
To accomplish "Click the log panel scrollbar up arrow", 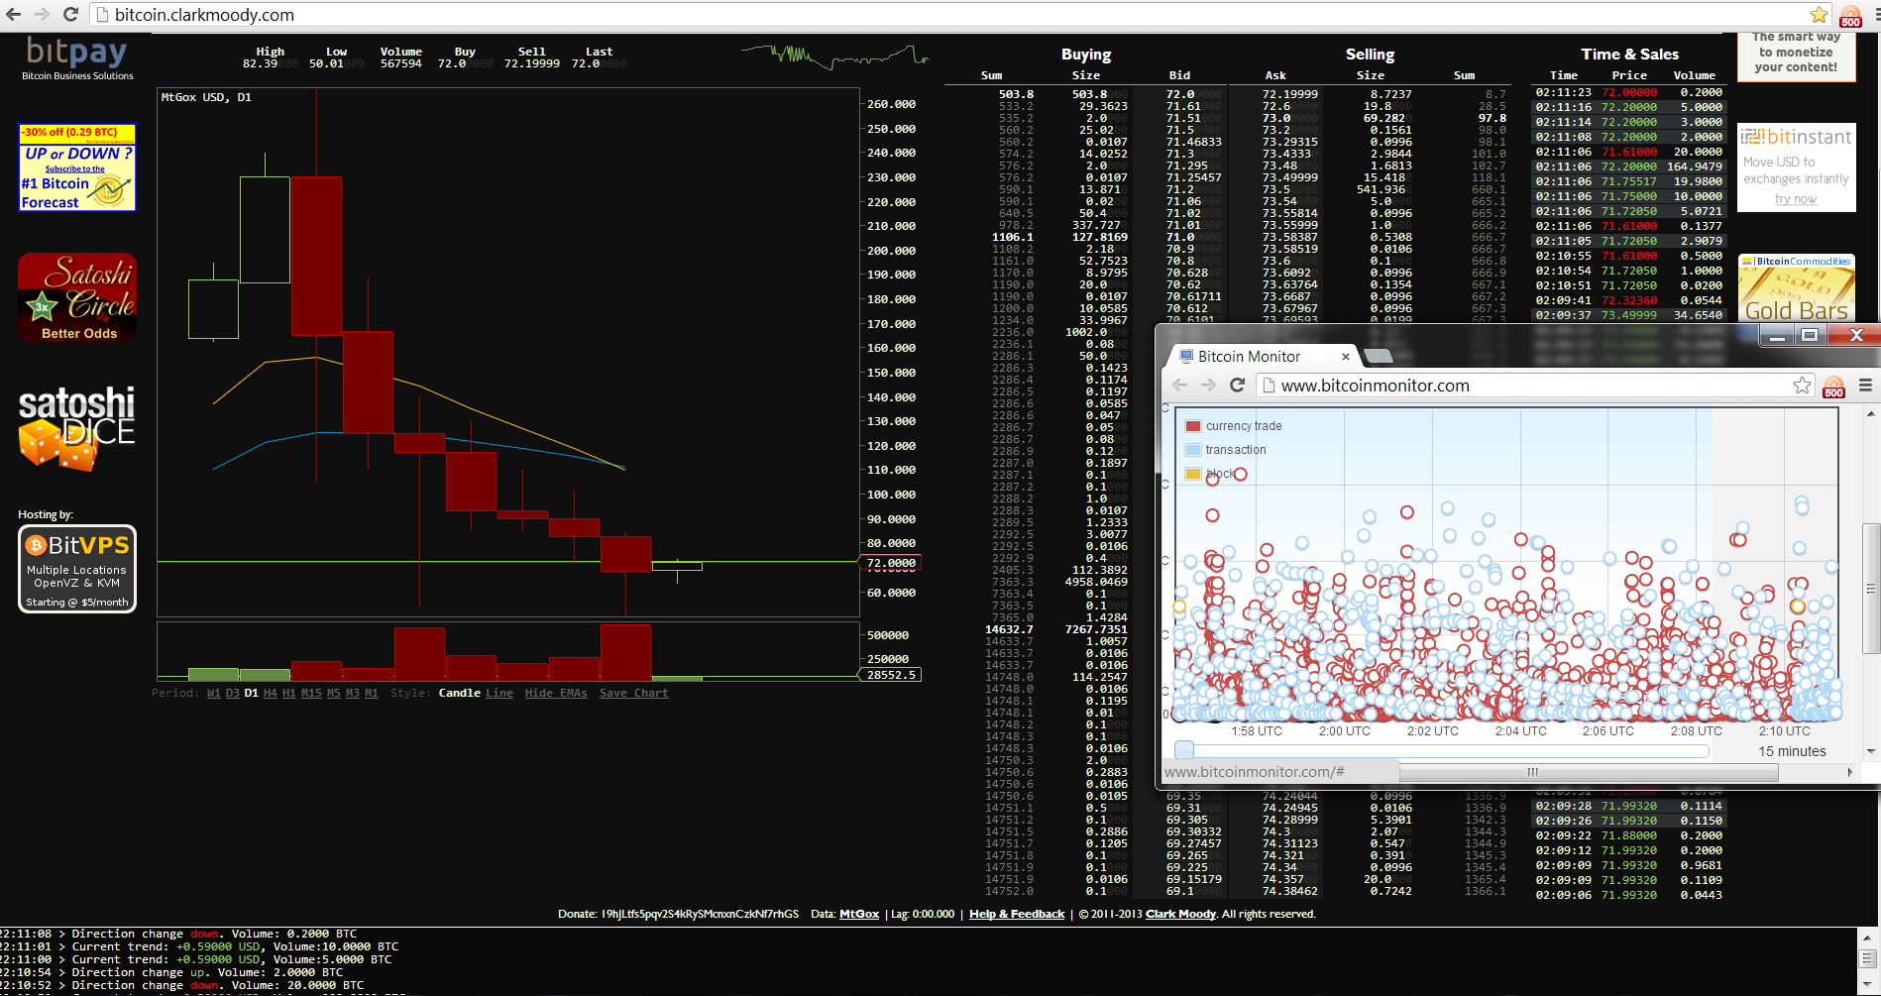I will tap(1868, 937).
